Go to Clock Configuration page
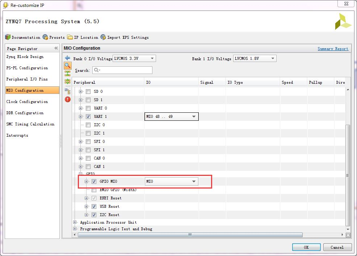This screenshot has width=357, height=256. click(x=27, y=102)
